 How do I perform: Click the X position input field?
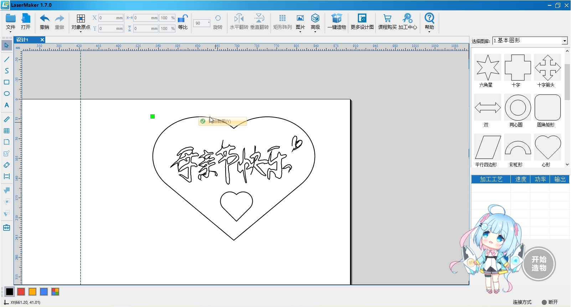pos(111,18)
